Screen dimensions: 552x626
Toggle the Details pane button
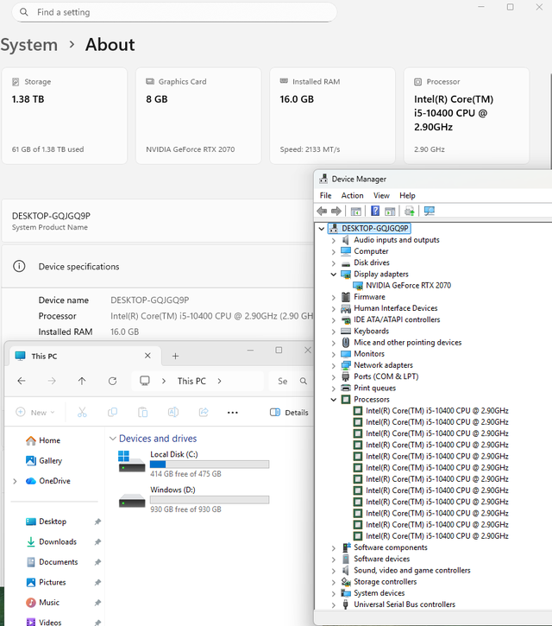(x=289, y=413)
